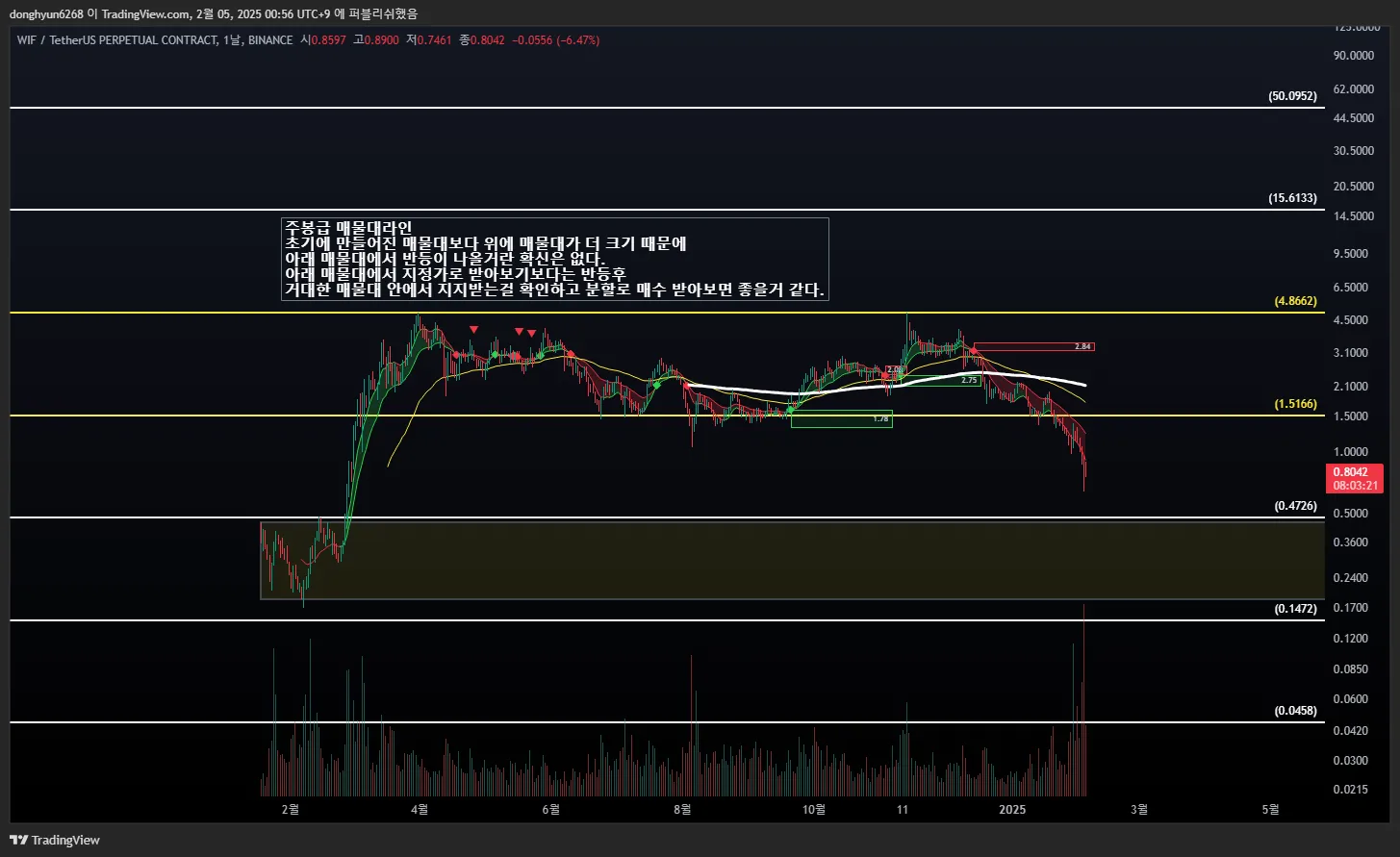Click the 4월 label on time axis
This screenshot has width=1400, height=857.
click(x=420, y=809)
